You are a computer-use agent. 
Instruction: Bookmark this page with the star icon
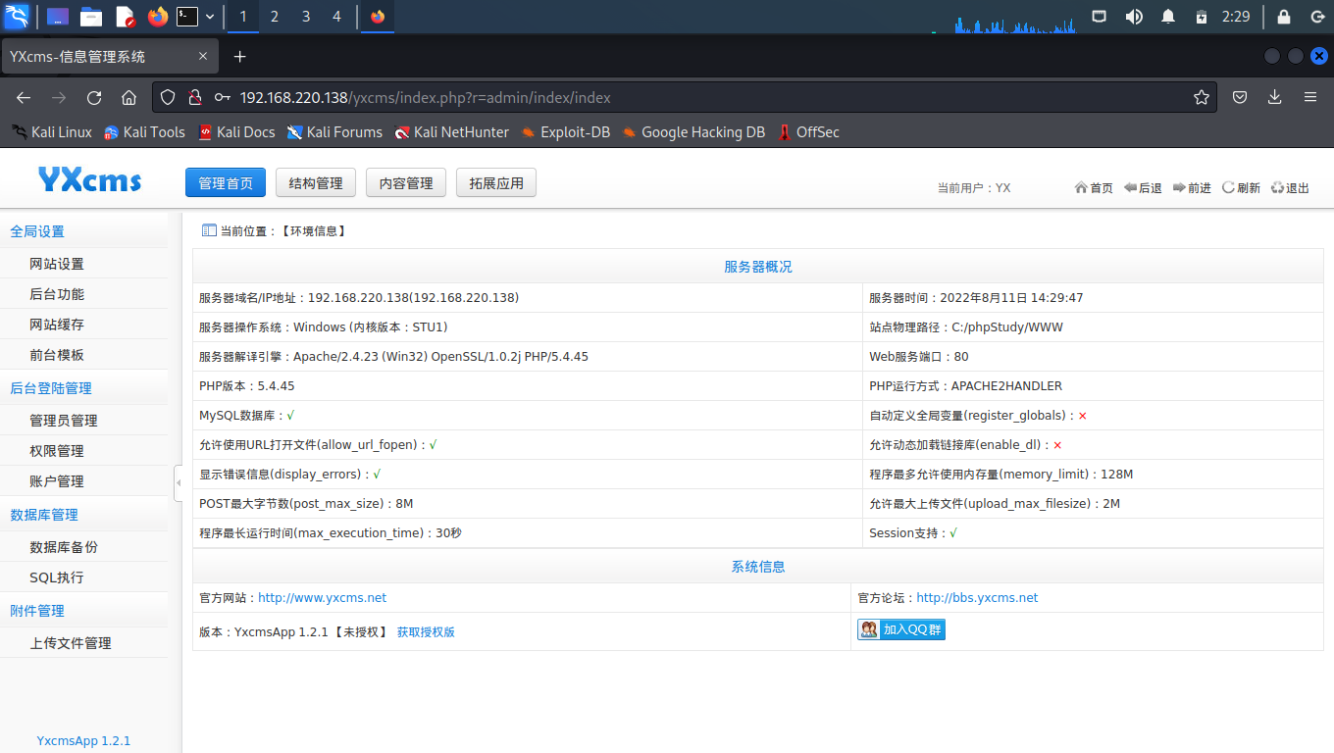click(x=1201, y=97)
